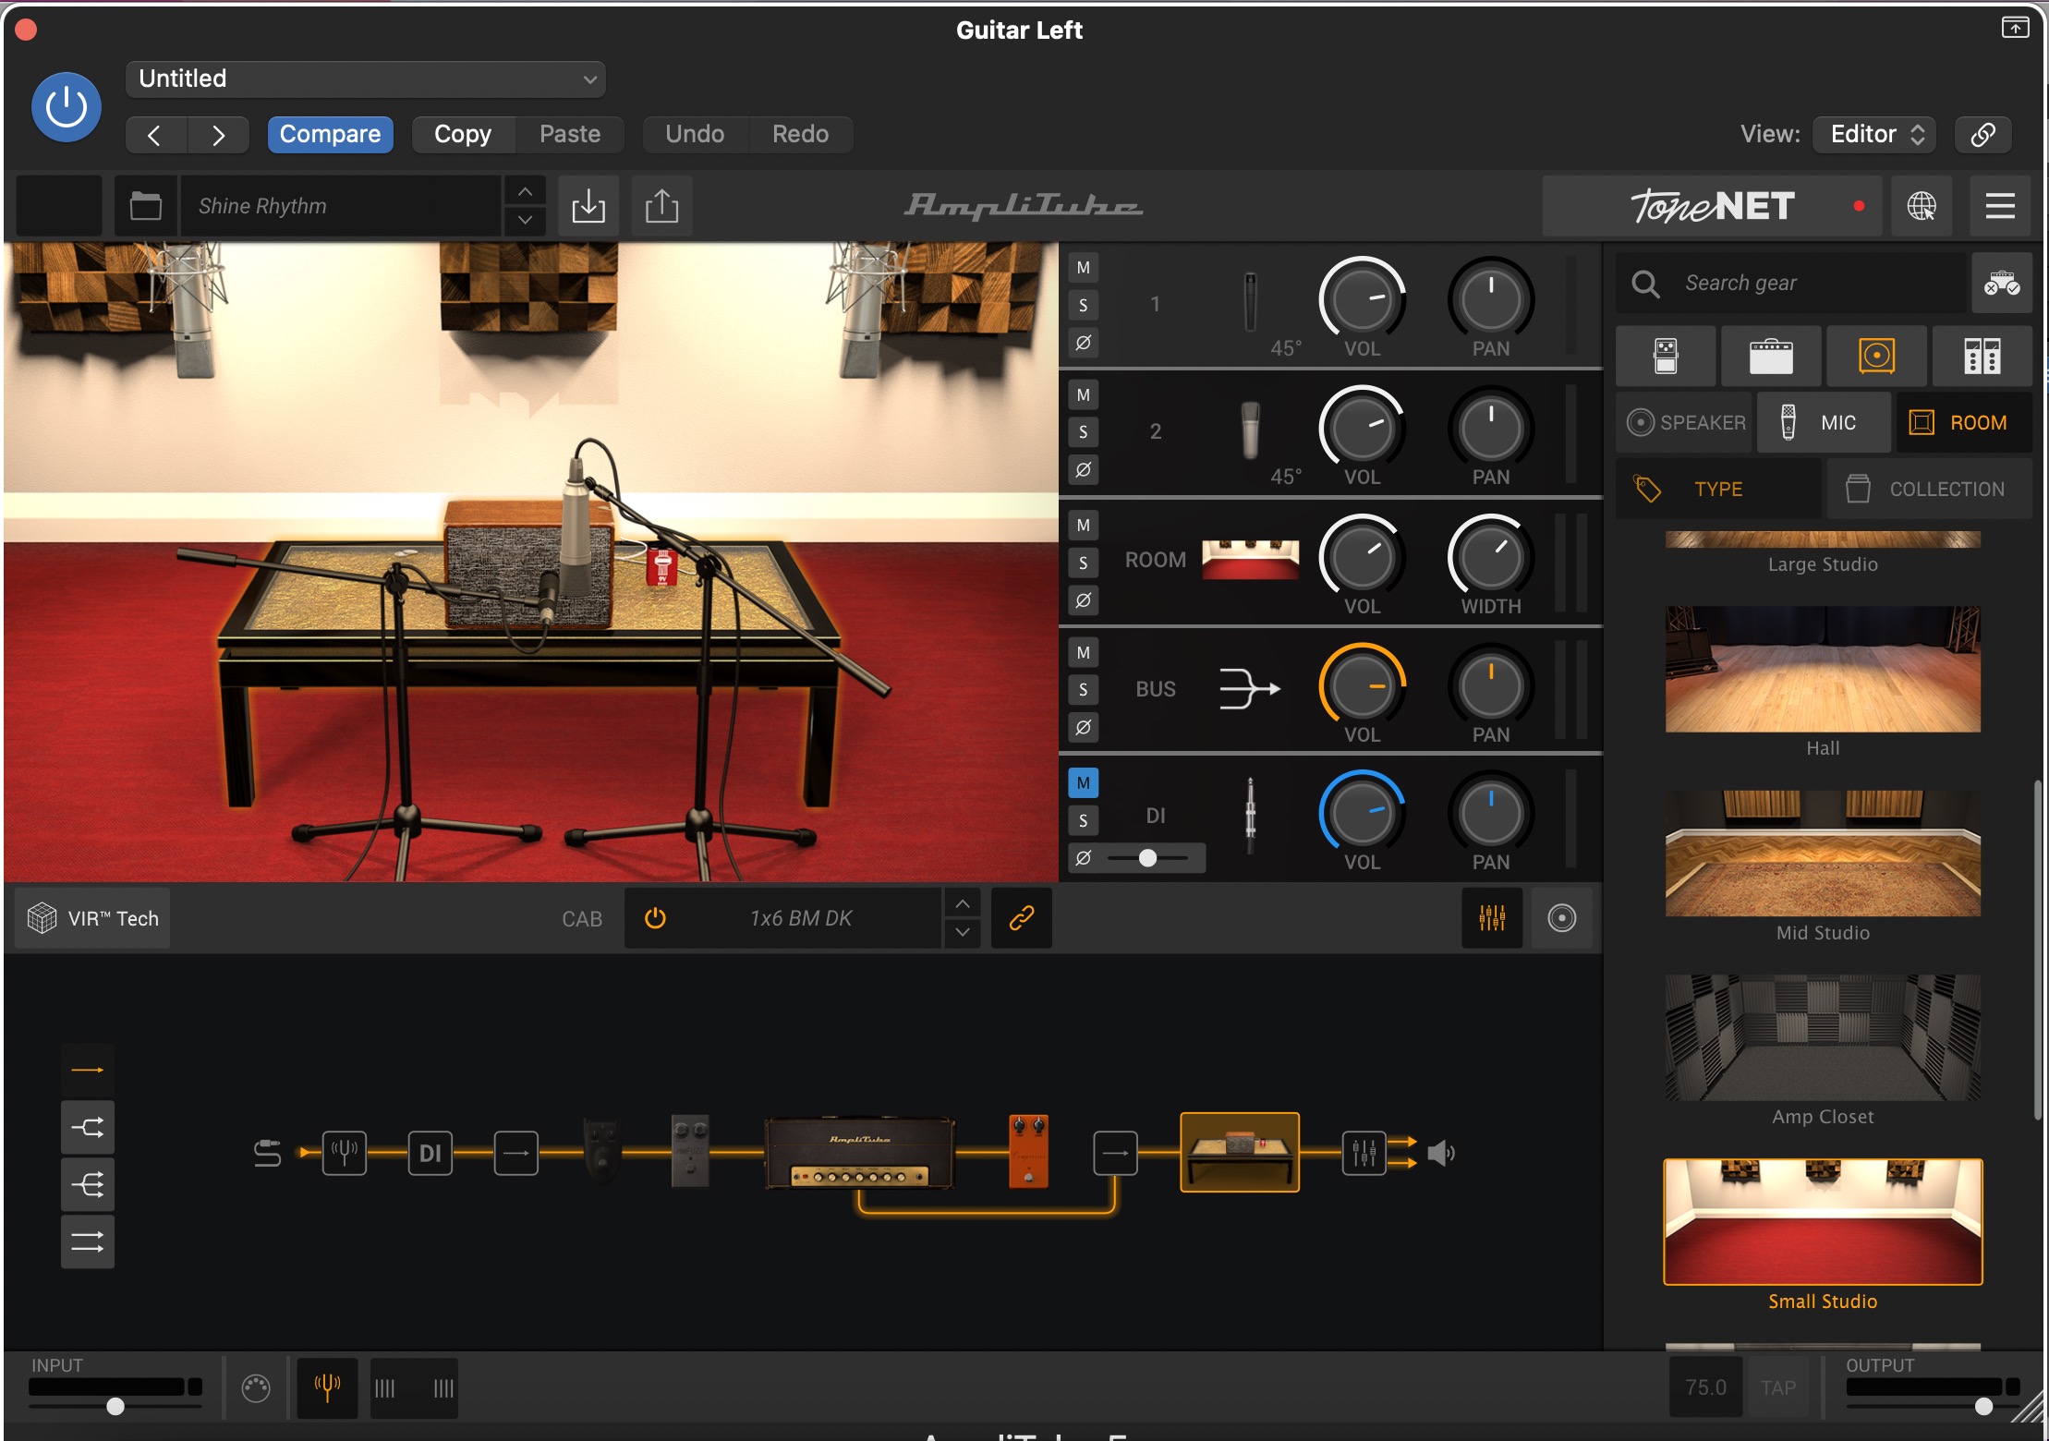
Task: Switch to the ROOM tab
Action: click(x=1964, y=423)
